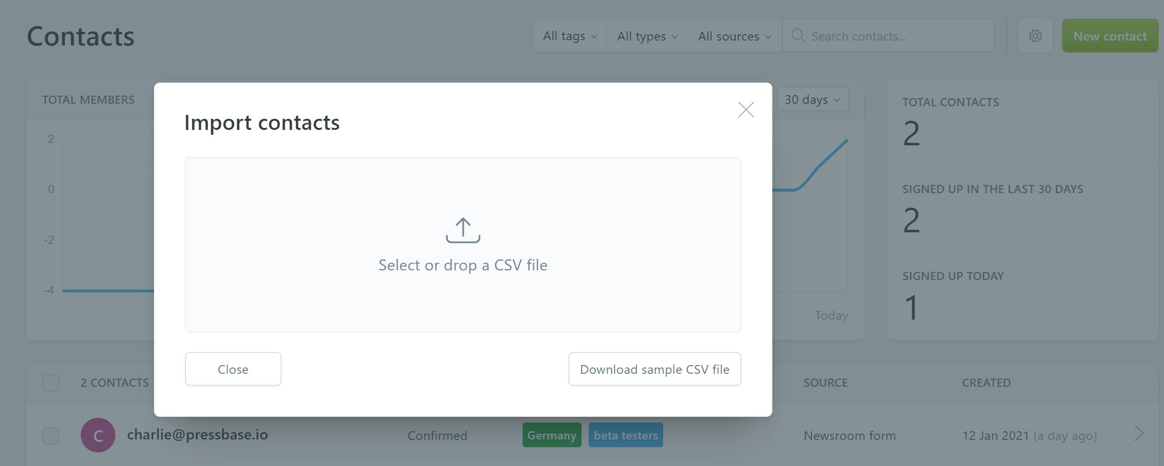Click the Germany tag
Screen dimensions: 1164x466
click(x=552, y=435)
